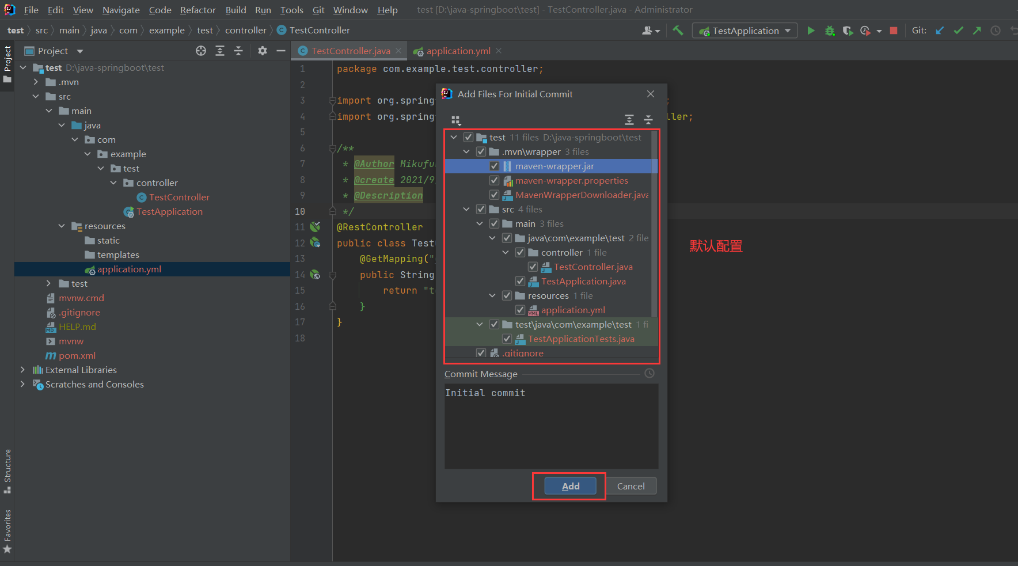Select HELP.md in Project tree
Image resolution: width=1018 pixels, height=566 pixels.
click(x=77, y=326)
